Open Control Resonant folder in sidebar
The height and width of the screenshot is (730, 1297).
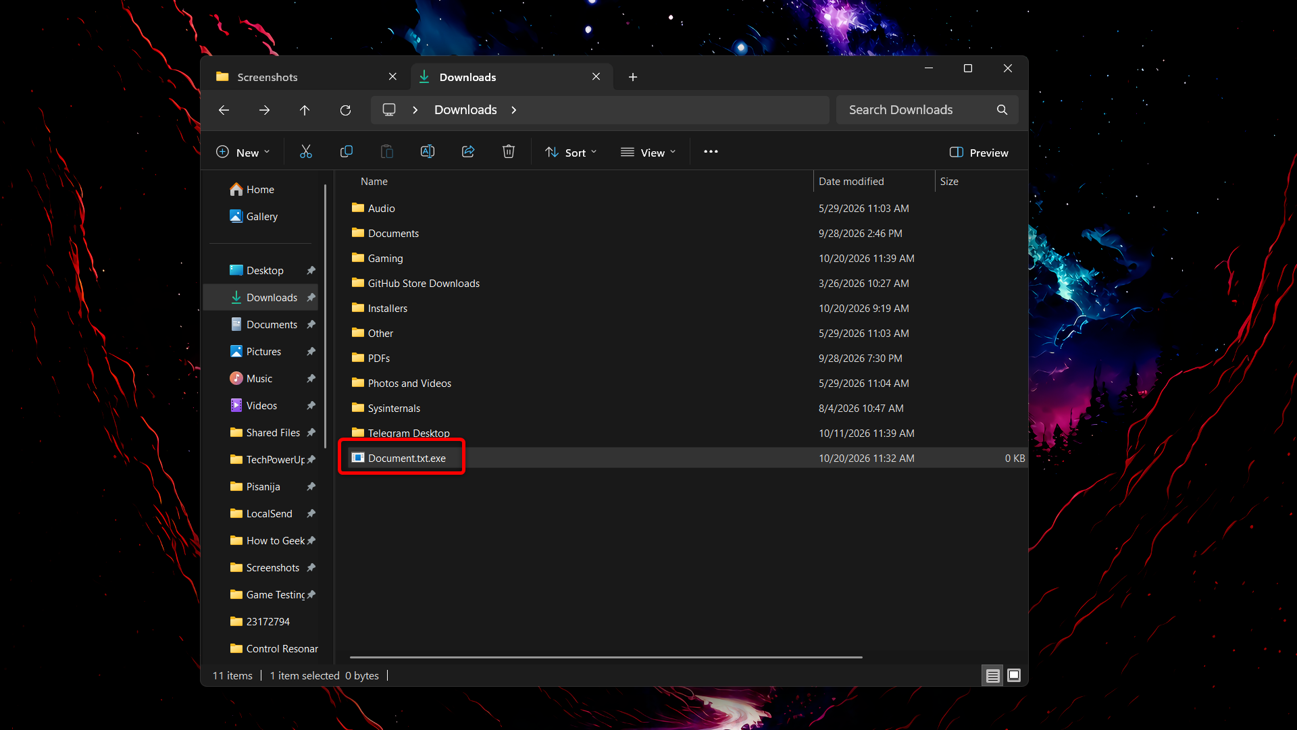pyautogui.click(x=274, y=649)
